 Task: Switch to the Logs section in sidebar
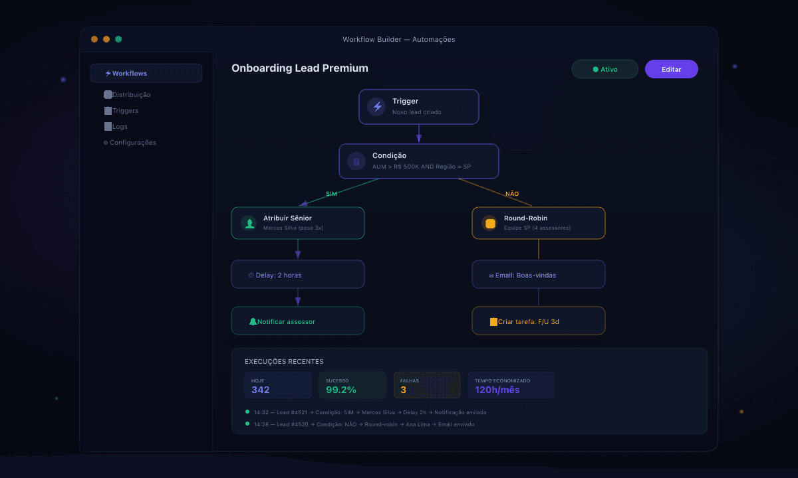pos(117,126)
